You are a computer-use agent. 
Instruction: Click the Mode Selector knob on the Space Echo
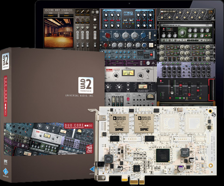(182, 33)
